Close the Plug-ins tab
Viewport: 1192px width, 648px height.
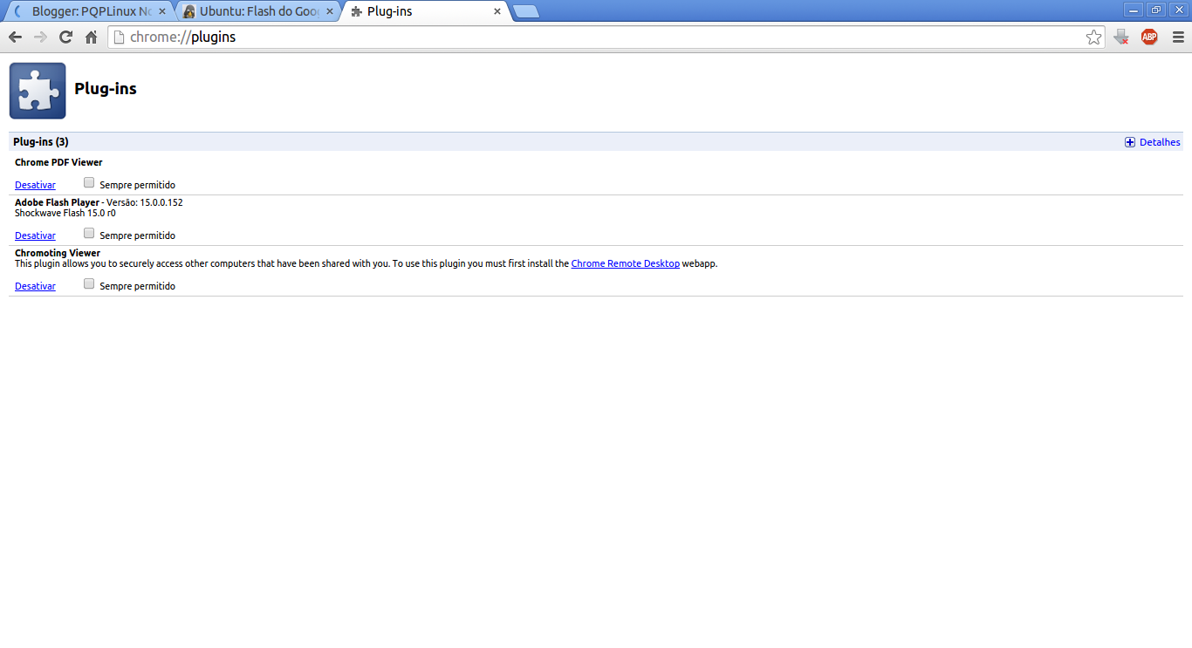[x=497, y=11]
